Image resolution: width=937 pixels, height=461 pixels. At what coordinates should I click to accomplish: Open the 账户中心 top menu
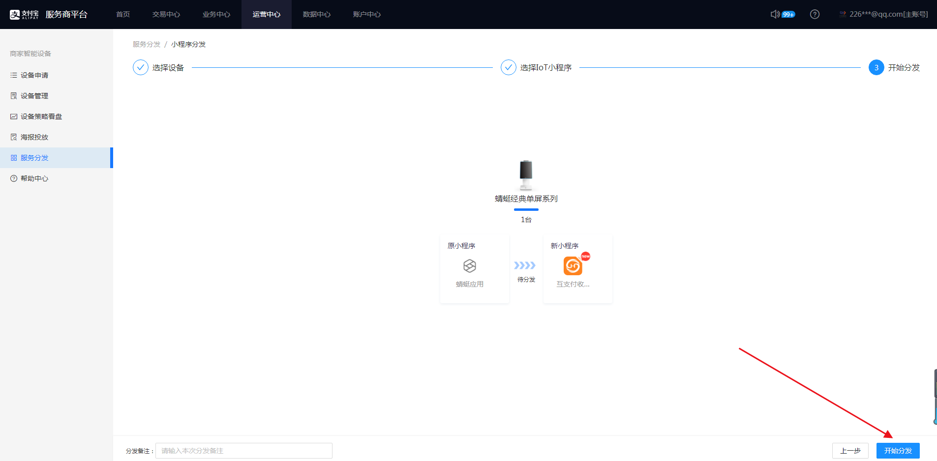pyautogui.click(x=367, y=14)
